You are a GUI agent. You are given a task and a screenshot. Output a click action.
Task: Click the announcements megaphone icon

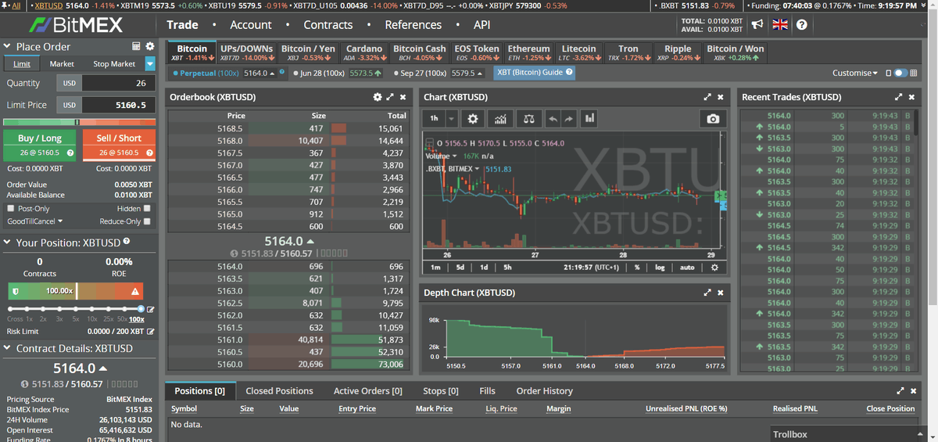click(757, 24)
